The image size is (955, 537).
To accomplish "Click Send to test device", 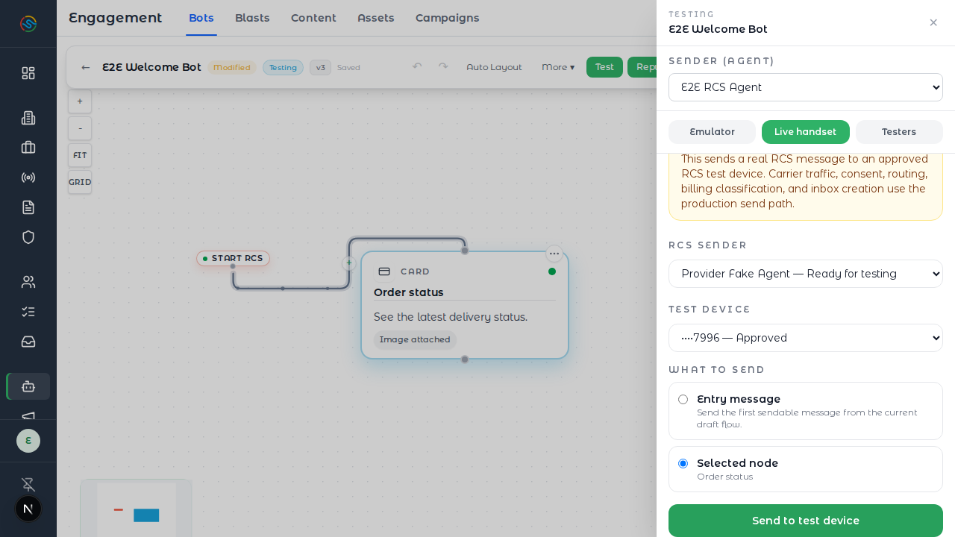I will [806, 521].
